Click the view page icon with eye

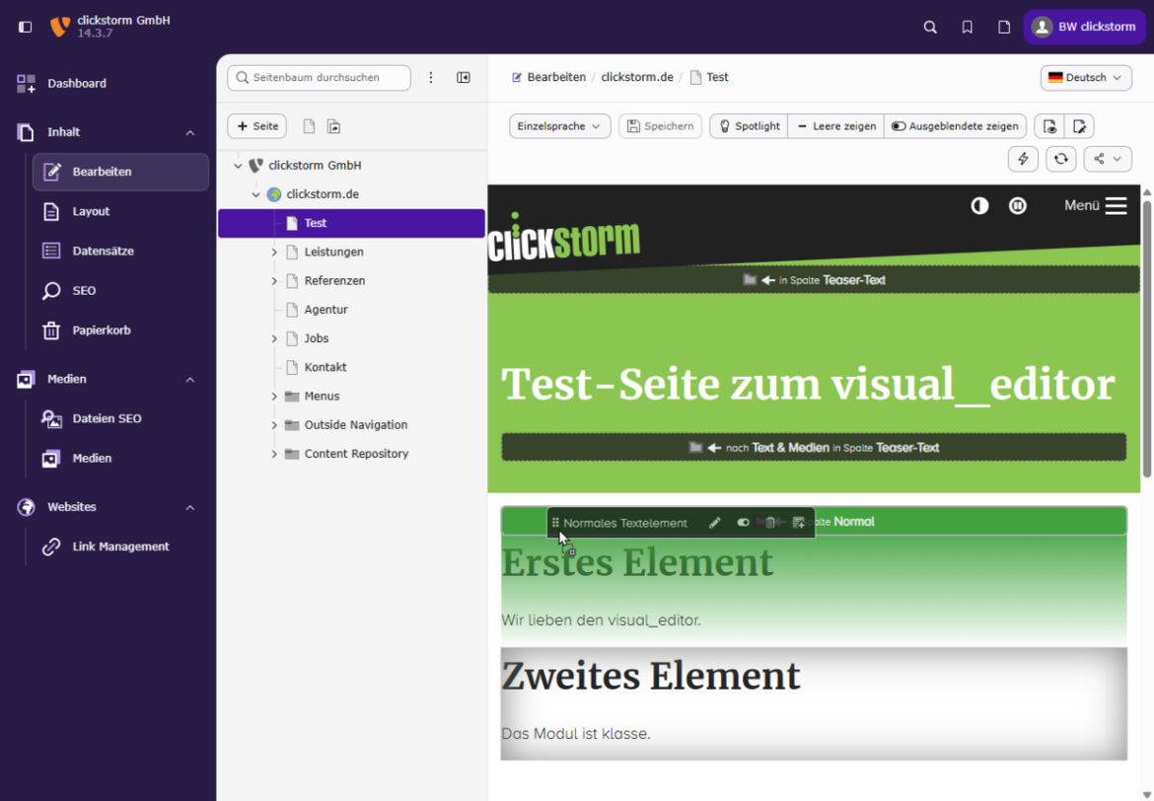pos(1049,126)
